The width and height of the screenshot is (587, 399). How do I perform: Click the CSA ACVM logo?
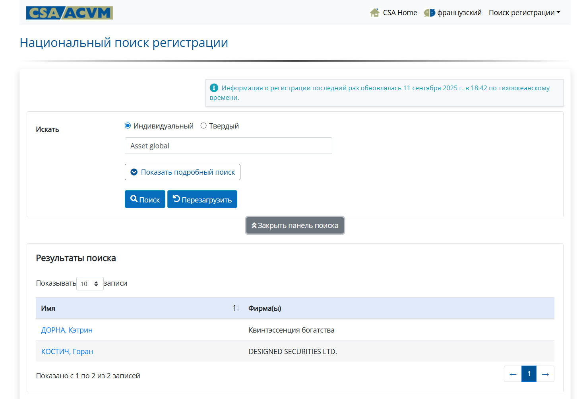point(70,13)
